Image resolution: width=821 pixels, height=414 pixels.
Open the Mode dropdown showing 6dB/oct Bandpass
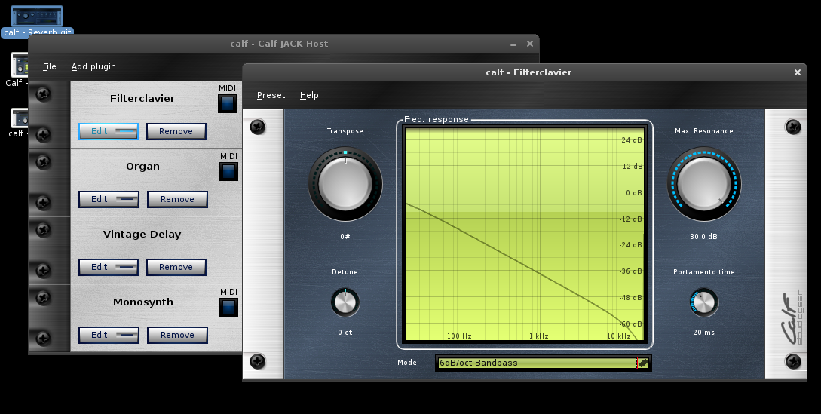pos(543,363)
